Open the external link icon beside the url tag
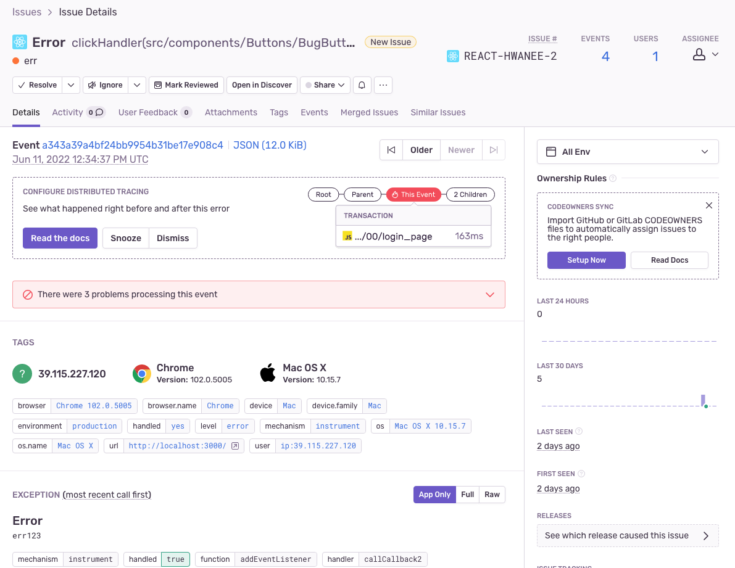The image size is (735, 568). (235, 446)
